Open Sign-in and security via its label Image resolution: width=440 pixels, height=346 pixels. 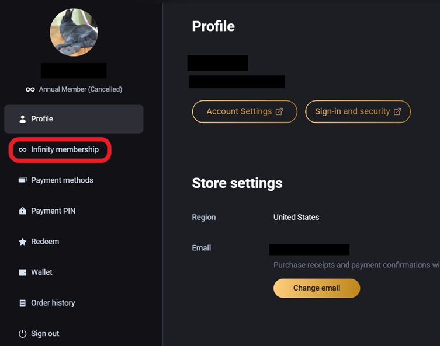pos(352,111)
